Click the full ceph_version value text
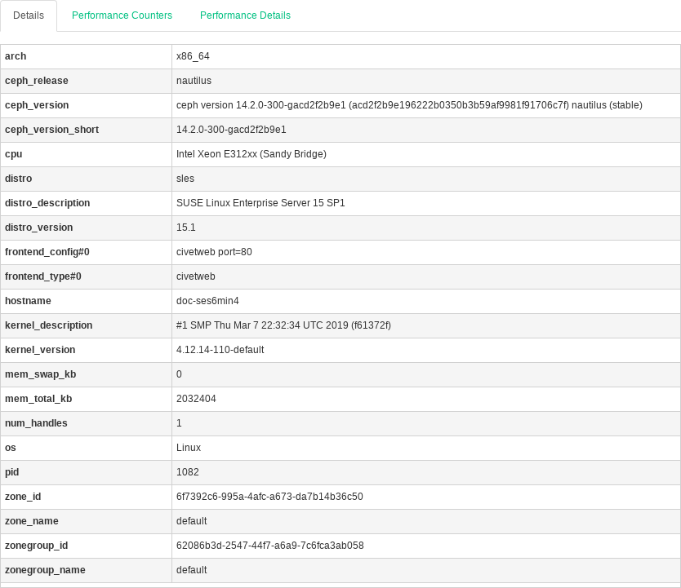681x588 pixels. [x=409, y=105]
